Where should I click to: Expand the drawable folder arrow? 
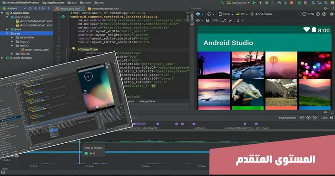[12, 37]
